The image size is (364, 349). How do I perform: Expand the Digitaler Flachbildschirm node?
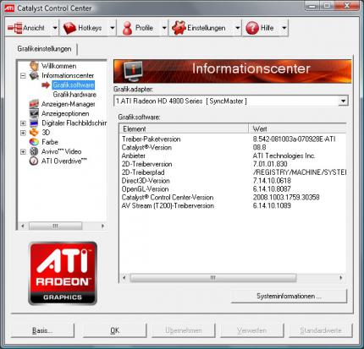(x=23, y=123)
